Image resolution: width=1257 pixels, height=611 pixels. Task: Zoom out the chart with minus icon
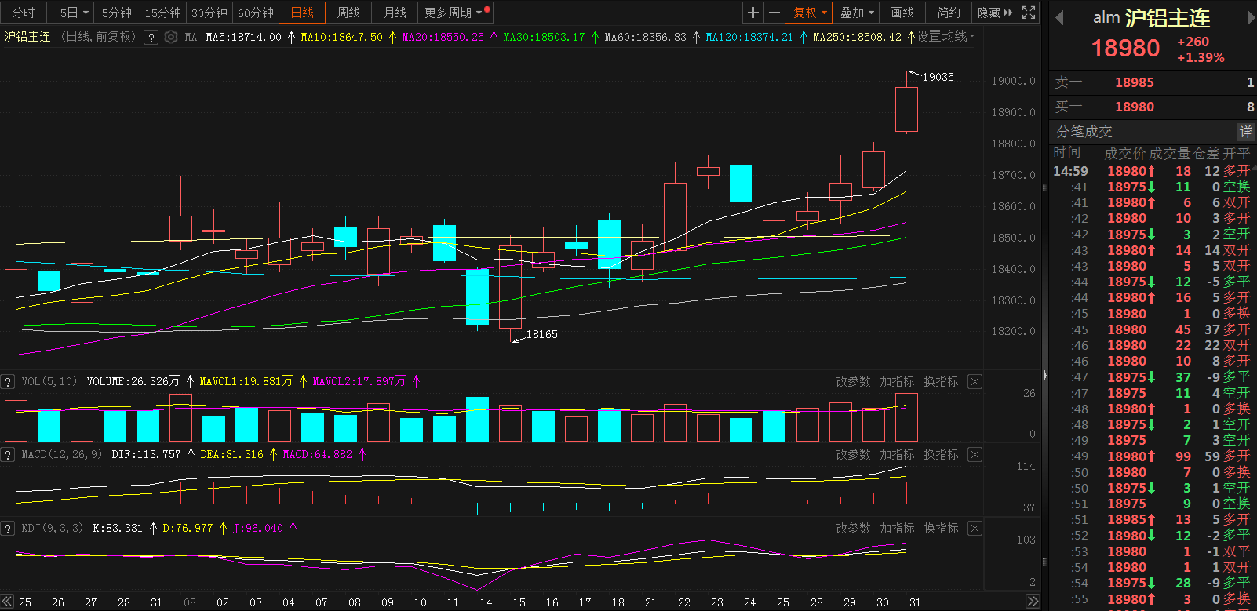[774, 13]
